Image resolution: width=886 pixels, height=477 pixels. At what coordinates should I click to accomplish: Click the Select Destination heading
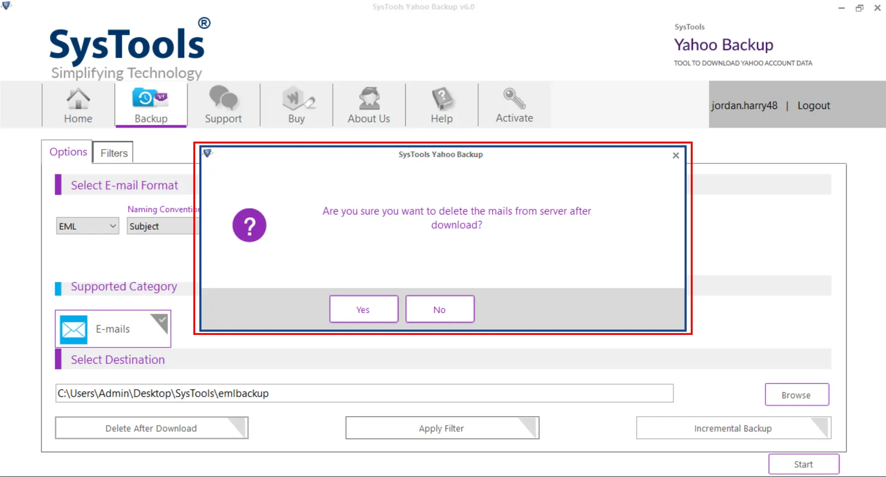(118, 359)
